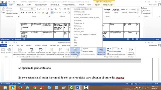Toggle underline S formatting
The image size is (161, 90).
click(x=26, y=12)
